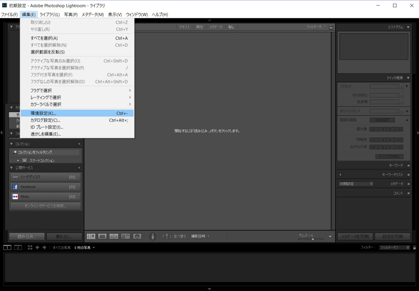
Task: Collapse the Collections (コレクション) panel
Action: pos(11,144)
